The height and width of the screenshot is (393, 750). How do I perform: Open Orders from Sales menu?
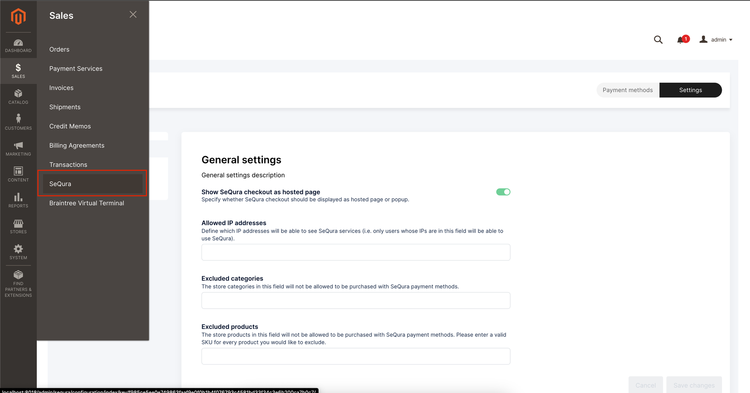59,49
